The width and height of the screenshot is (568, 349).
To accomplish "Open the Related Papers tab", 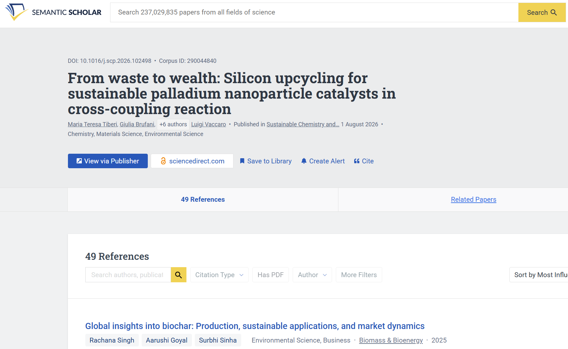I will click(474, 199).
